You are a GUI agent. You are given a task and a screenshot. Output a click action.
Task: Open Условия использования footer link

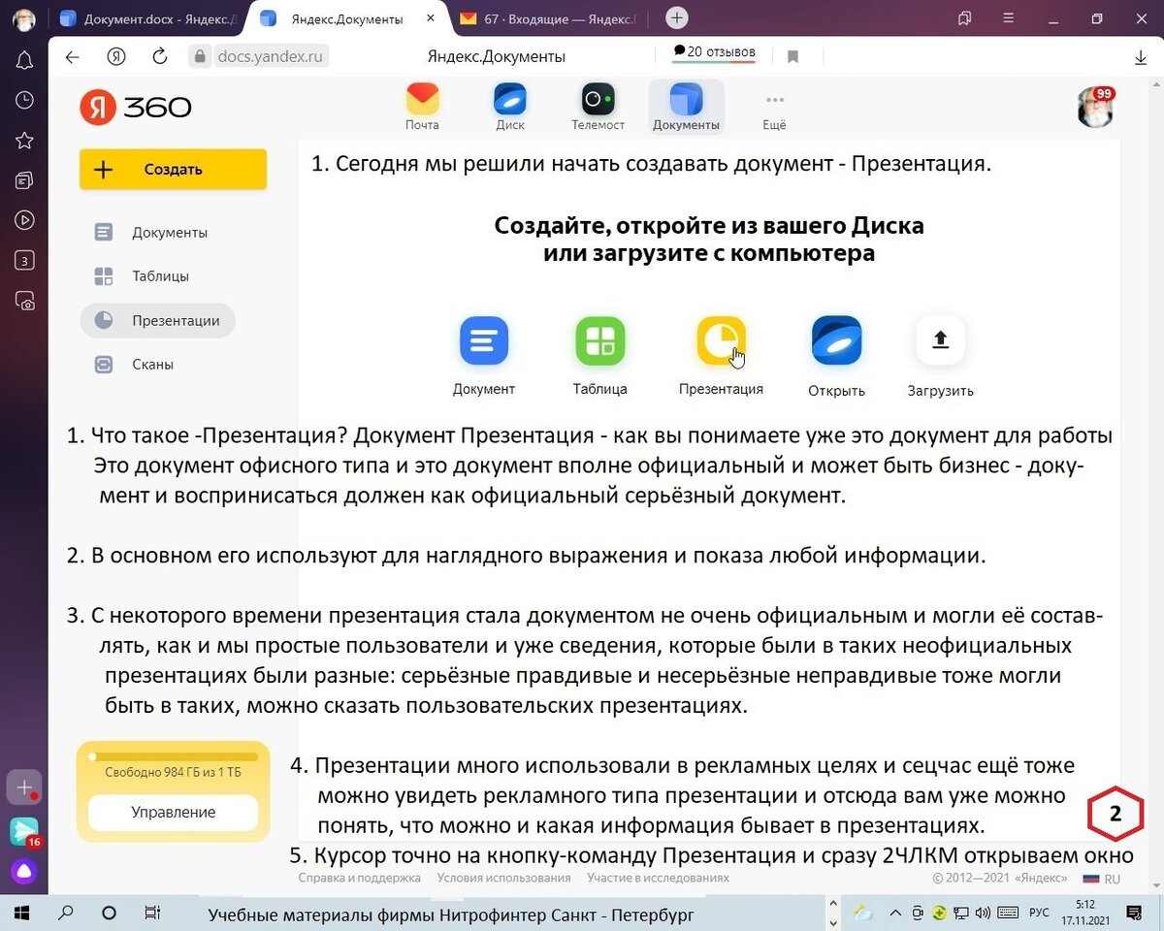[x=503, y=878]
